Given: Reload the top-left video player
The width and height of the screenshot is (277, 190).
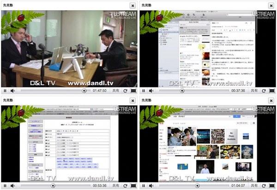Looking at the screenshot, I should [x=125, y=91].
